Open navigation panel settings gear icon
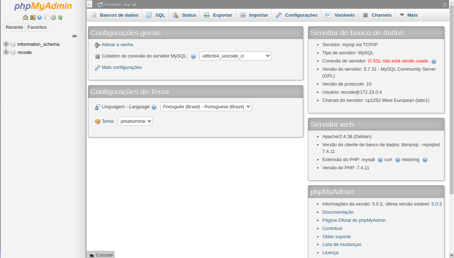 (53, 17)
